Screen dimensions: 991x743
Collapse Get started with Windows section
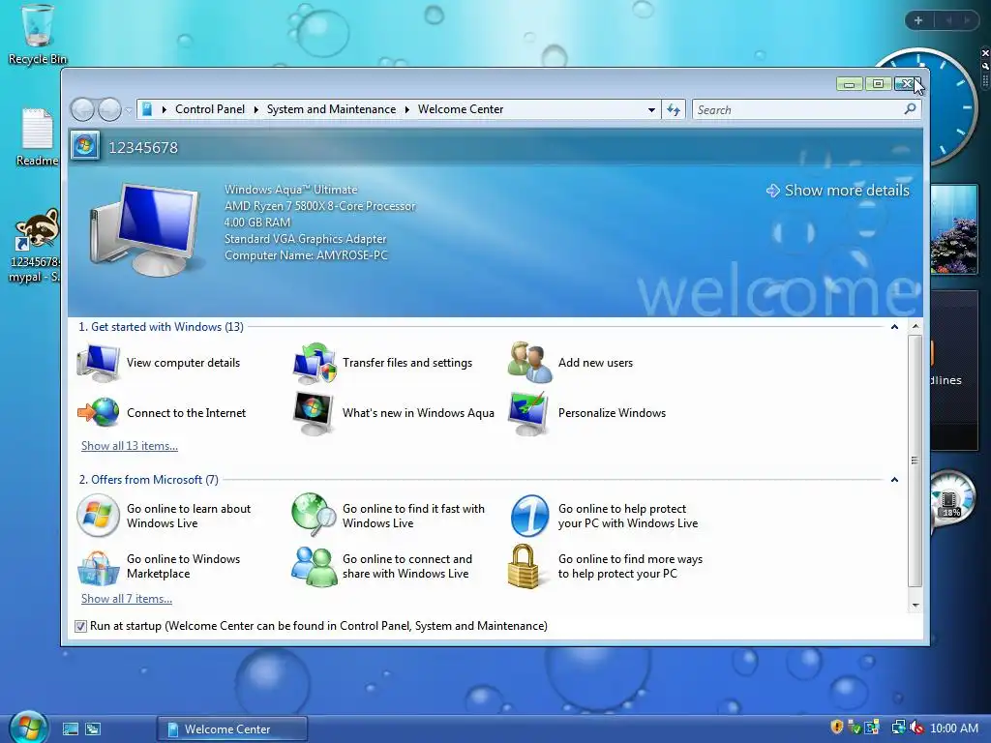tap(894, 327)
